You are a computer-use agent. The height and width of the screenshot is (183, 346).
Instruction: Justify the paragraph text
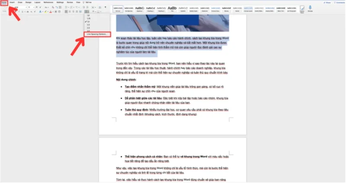77,12
